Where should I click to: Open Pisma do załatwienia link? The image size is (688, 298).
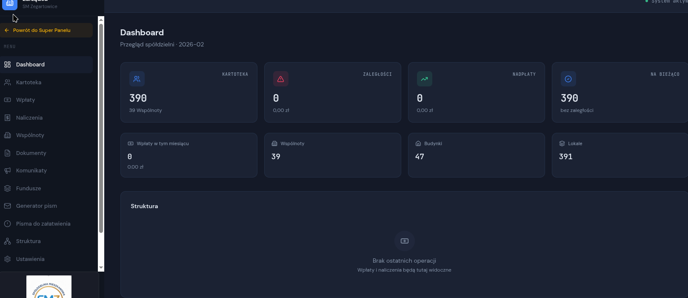pos(46,223)
